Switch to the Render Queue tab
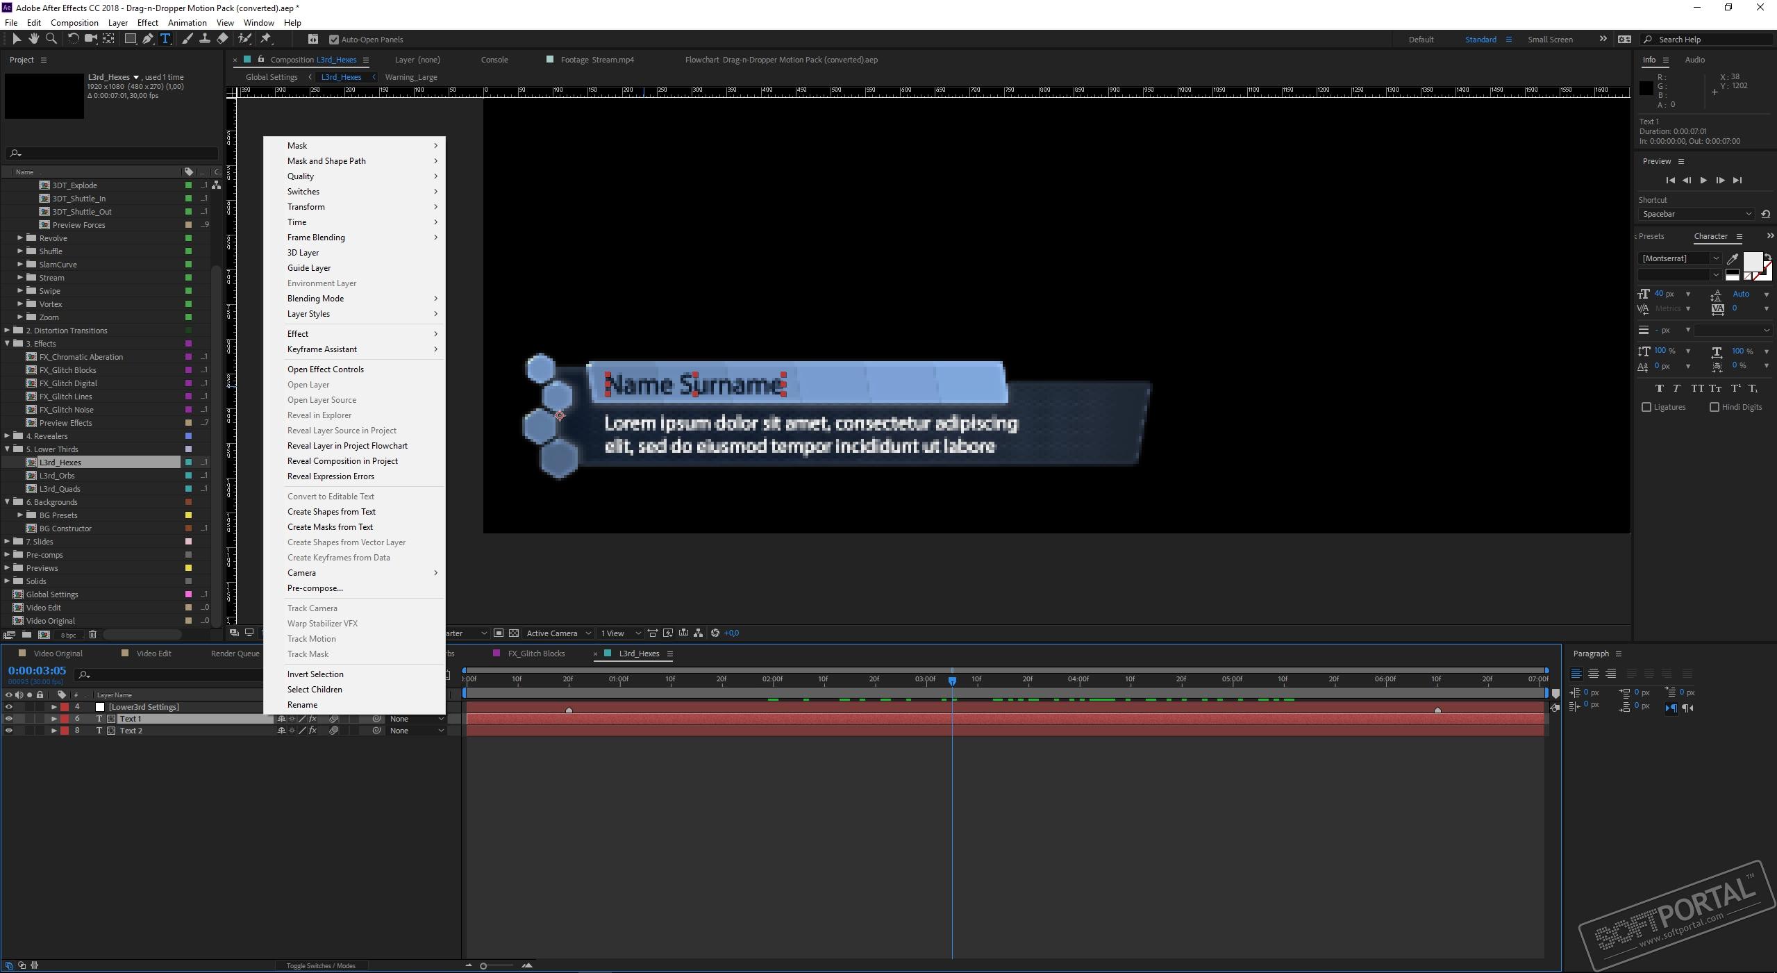 pos(235,654)
